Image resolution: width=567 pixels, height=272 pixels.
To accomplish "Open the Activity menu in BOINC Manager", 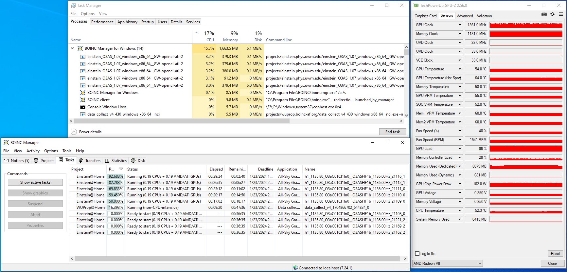I will 33,151.
